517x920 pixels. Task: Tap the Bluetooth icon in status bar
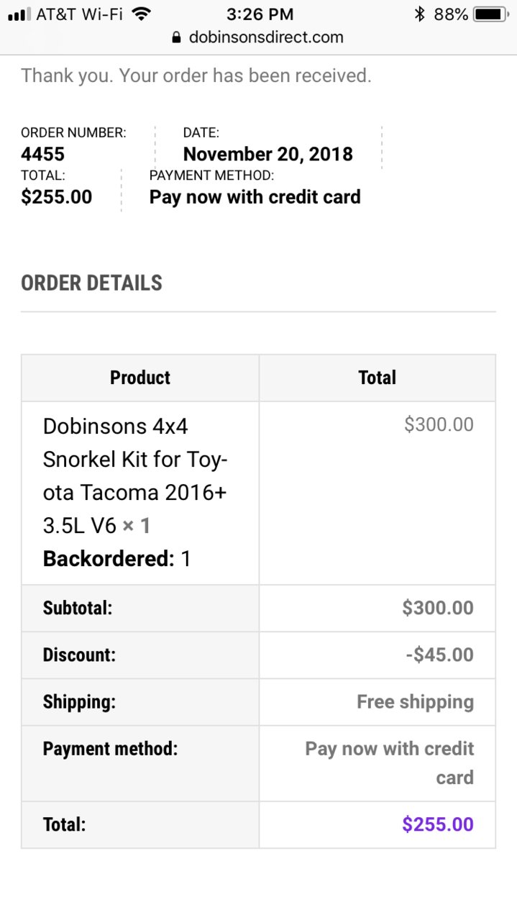click(420, 14)
